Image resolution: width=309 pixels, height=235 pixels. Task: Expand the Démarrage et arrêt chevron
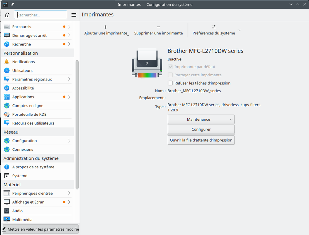(x=69, y=35)
